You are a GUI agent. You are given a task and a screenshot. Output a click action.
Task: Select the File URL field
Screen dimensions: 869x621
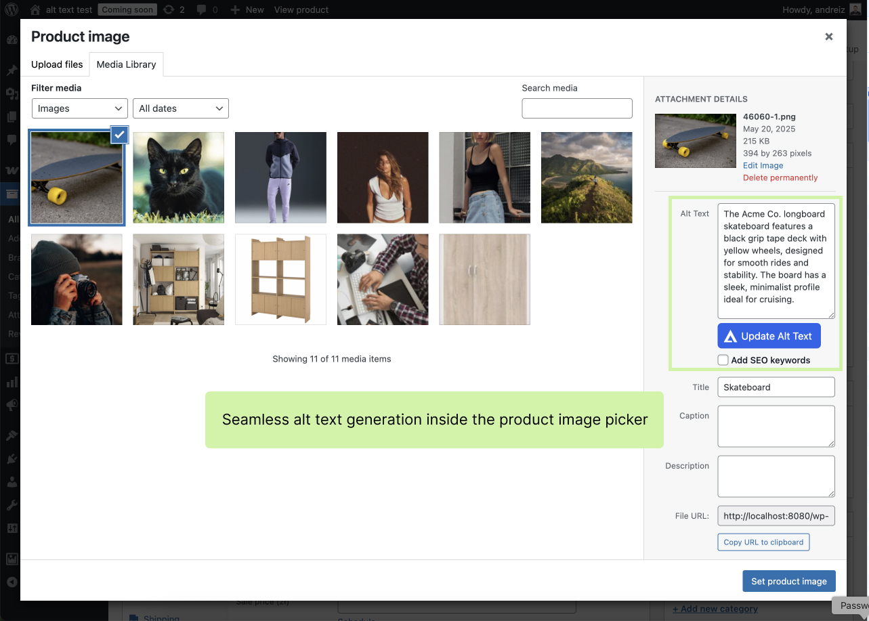[x=776, y=515]
